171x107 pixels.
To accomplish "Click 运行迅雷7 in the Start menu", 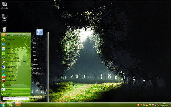I will 16,72.
